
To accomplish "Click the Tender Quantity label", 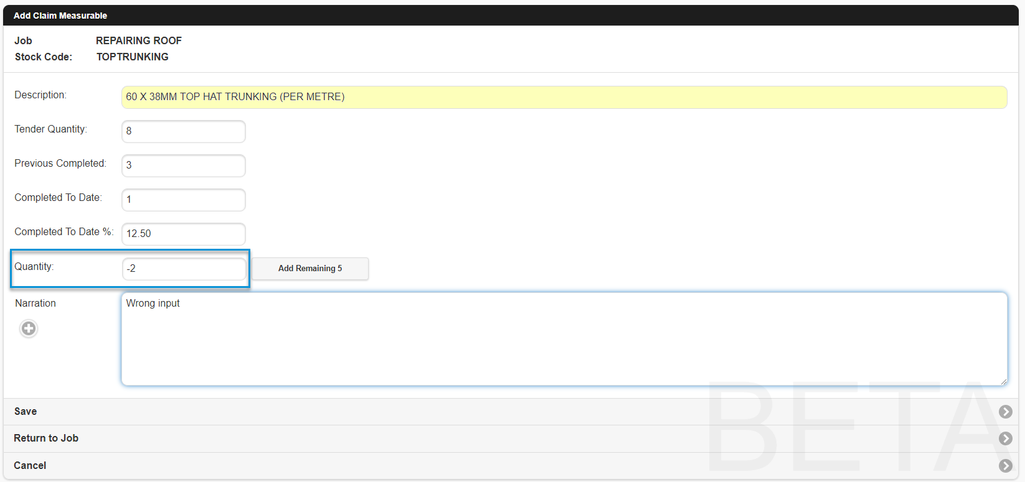I will (x=51, y=129).
